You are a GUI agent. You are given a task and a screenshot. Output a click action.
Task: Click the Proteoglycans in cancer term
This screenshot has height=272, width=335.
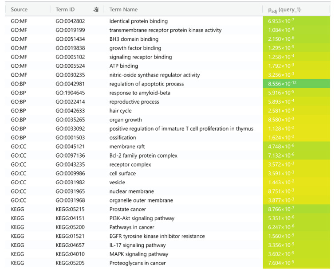[x=138, y=263]
